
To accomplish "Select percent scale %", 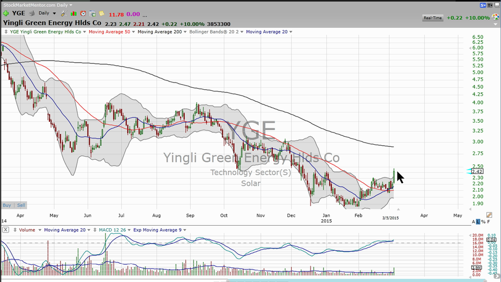I will point(483,221).
